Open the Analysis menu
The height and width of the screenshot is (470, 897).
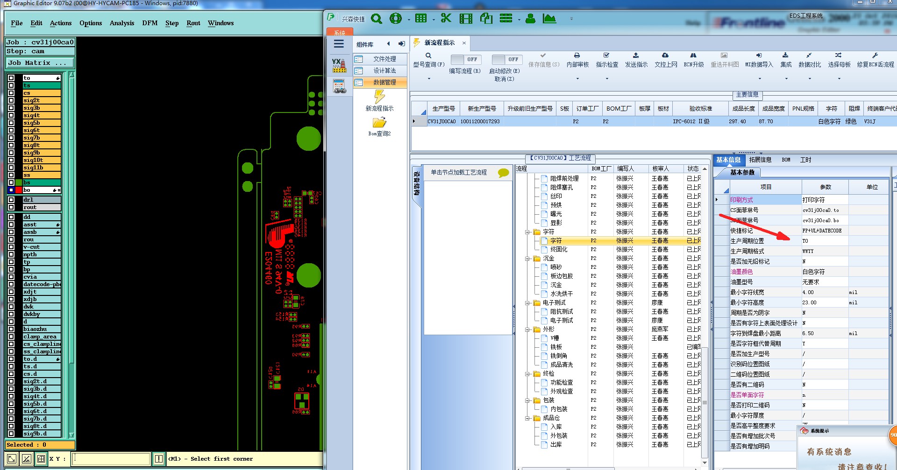point(122,23)
